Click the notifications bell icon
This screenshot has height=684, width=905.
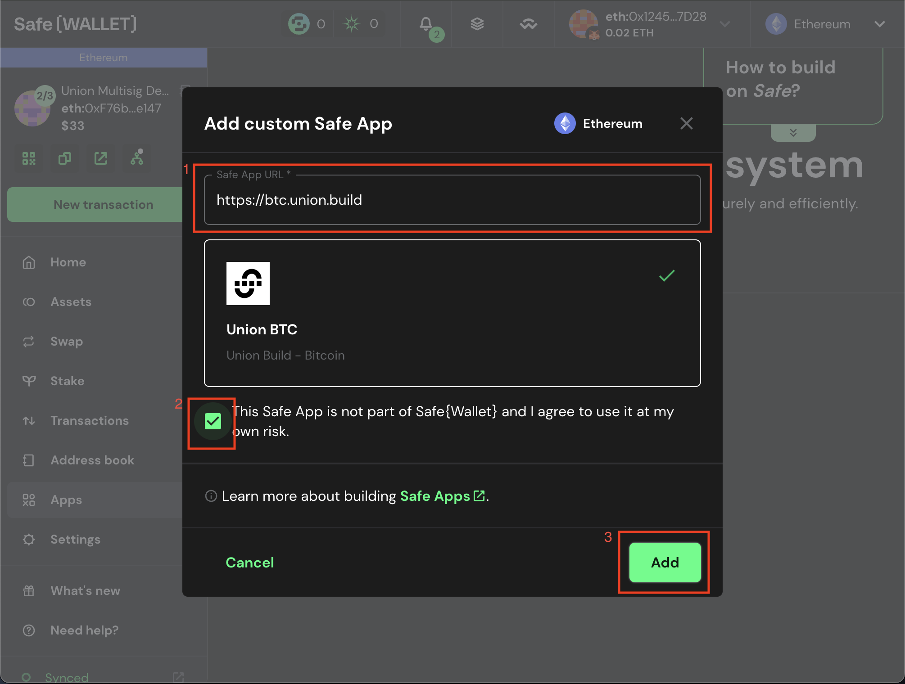426,24
